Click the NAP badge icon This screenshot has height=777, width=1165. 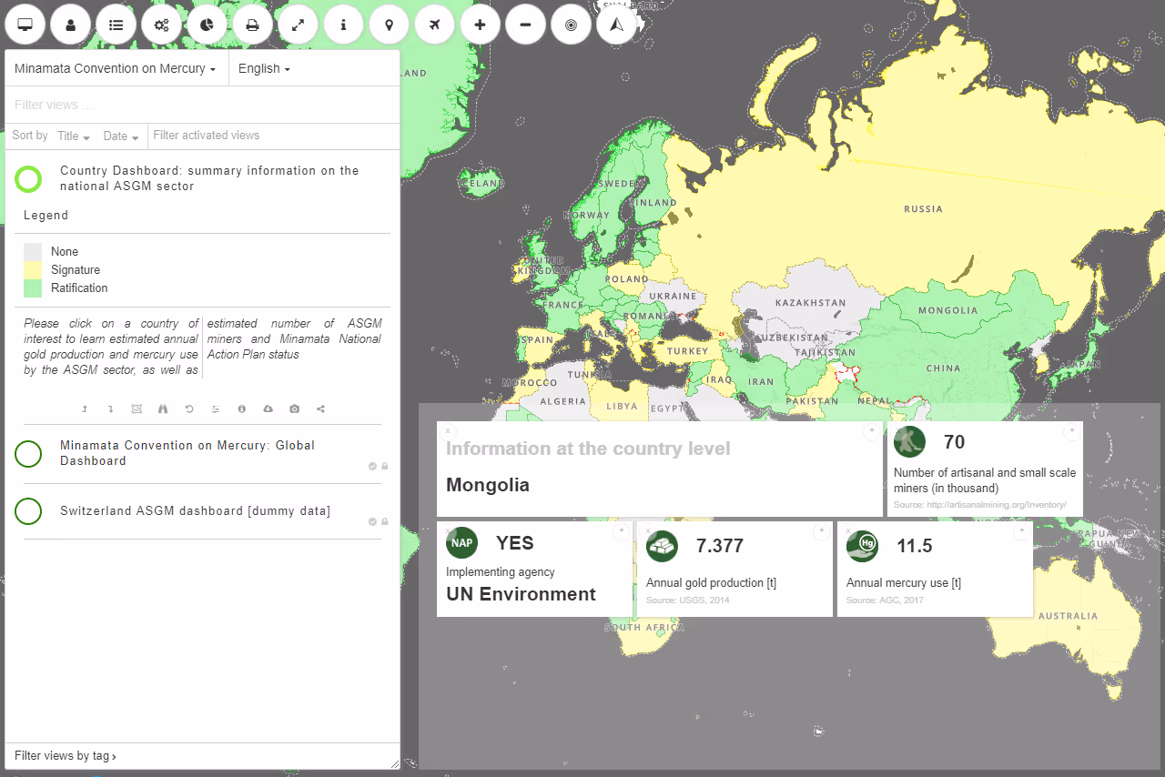(462, 543)
